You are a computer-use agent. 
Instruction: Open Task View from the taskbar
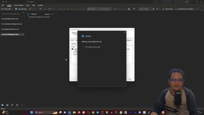click(x=60, y=112)
